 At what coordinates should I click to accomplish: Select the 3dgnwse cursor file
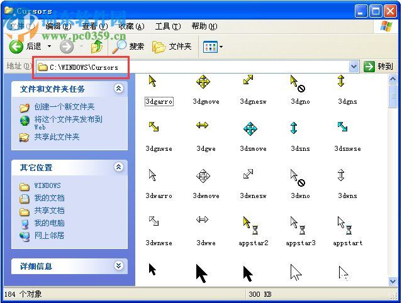tap(159, 137)
